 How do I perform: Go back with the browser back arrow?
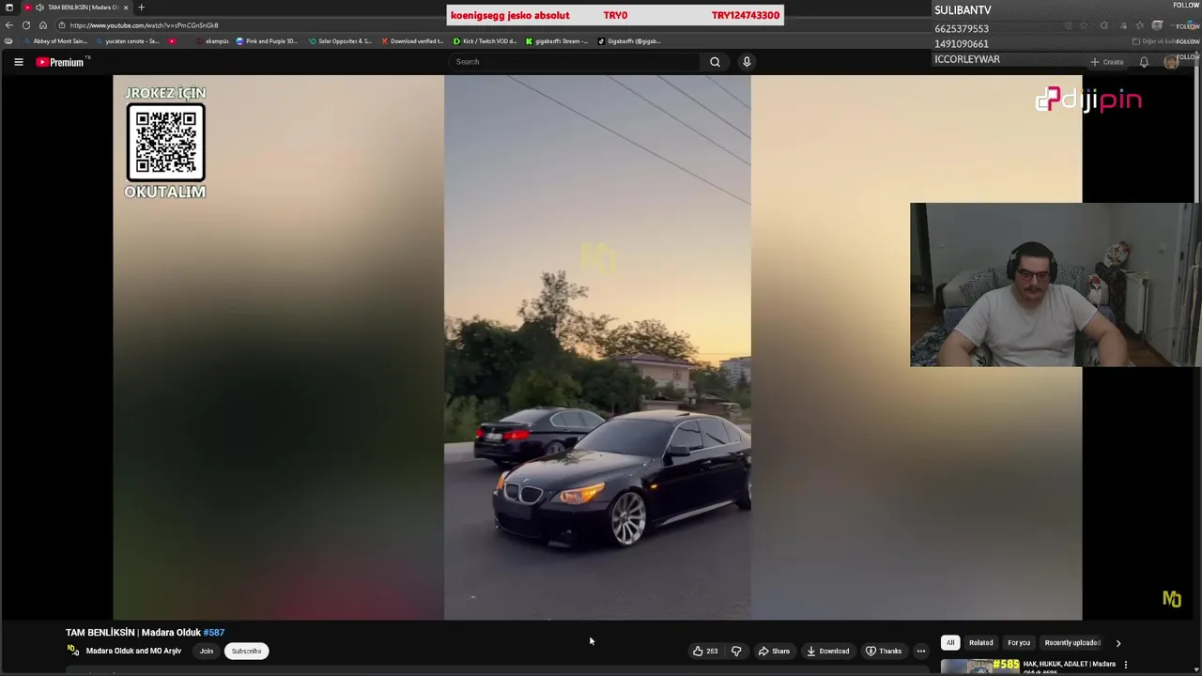[x=8, y=25]
